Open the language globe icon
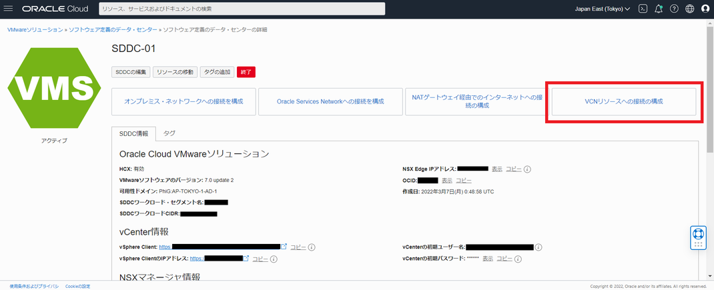Viewport: 714px width, 290px height. 690,9
